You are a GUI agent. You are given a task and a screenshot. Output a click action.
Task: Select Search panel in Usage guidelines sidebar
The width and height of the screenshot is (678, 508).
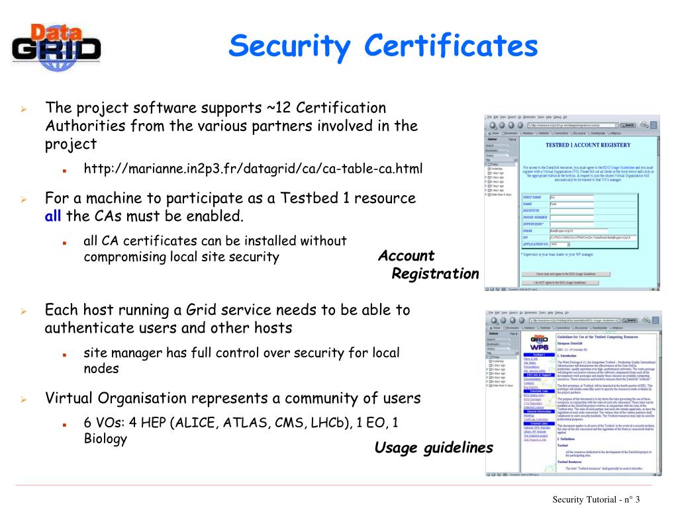coord(499,339)
